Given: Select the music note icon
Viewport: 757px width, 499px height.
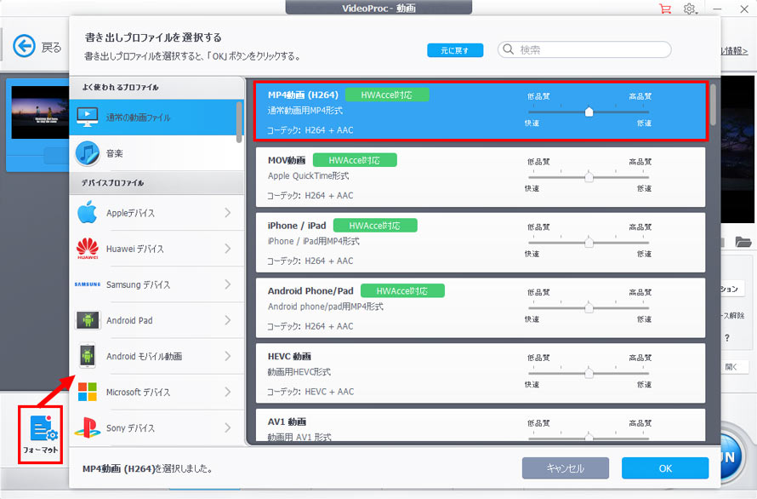Looking at the screenshot, I should (88, 153).
